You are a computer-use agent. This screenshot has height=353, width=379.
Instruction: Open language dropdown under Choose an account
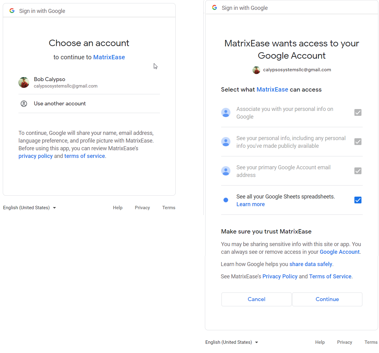(x=30, y=208)
